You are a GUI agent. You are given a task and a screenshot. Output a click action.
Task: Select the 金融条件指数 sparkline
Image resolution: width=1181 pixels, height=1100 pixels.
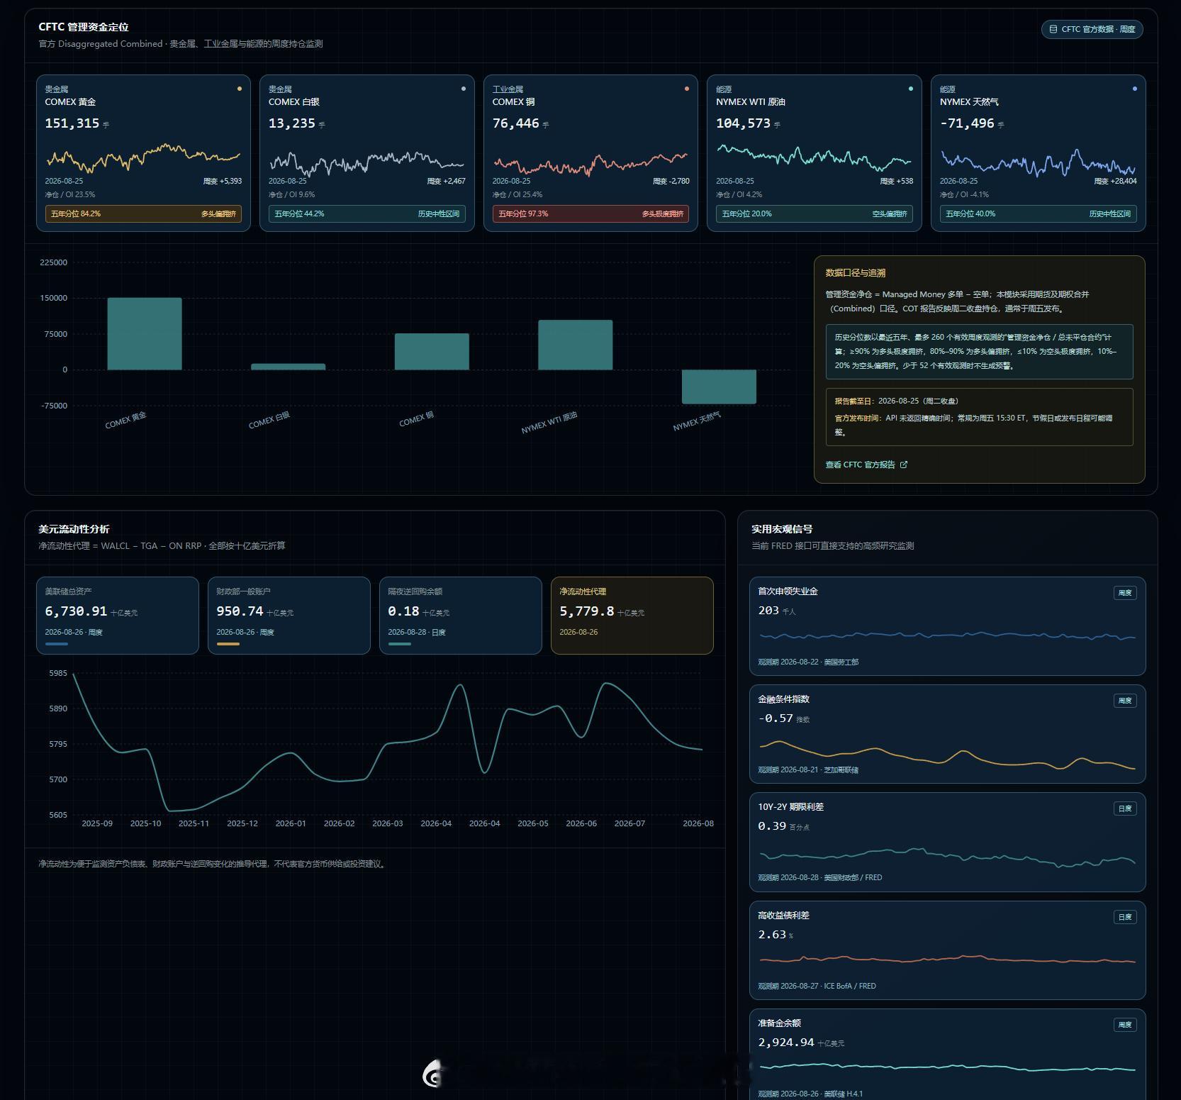[947, 755]
